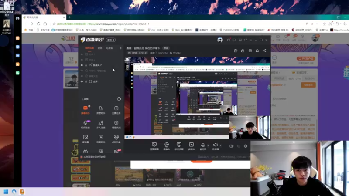Select the browser tab of the Douyu page

click(44, 17)
